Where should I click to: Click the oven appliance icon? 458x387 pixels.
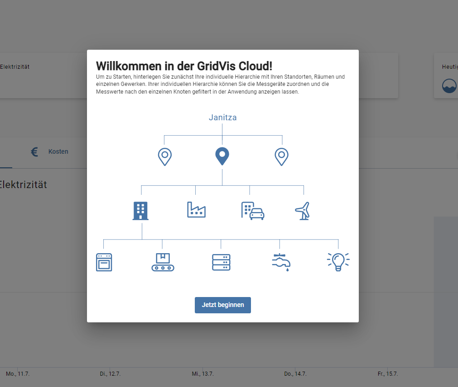104,262
